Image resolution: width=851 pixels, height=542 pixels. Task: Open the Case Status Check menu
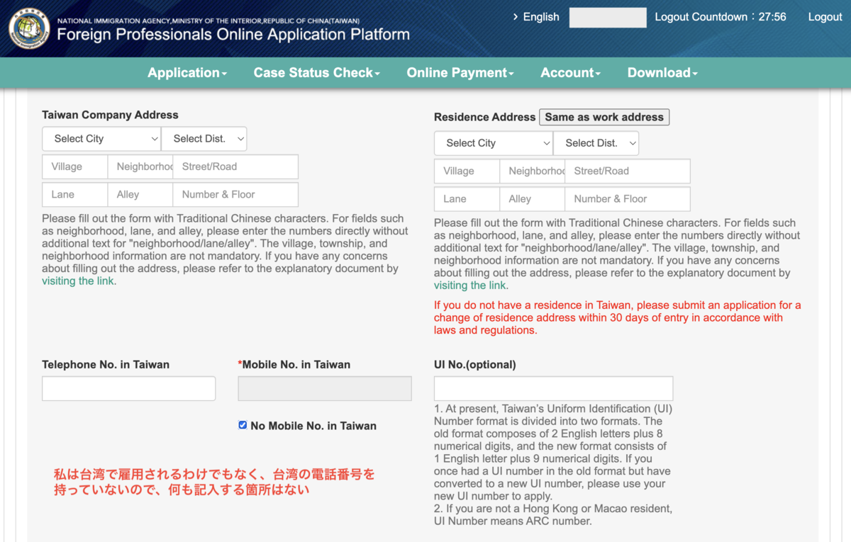coord(317,72)
